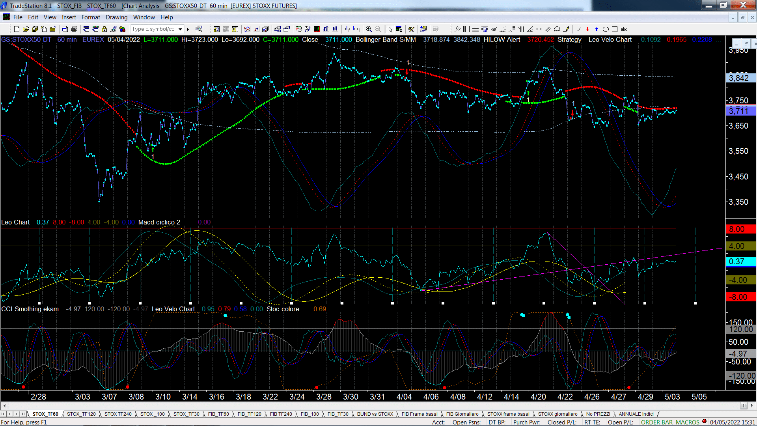The image size is (757, 426).
Task: Open the Drawing menu
Action: click(117, 17)
